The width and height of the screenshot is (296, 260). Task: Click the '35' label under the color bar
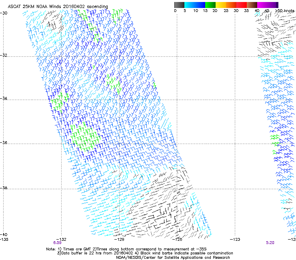click(246, 11)
